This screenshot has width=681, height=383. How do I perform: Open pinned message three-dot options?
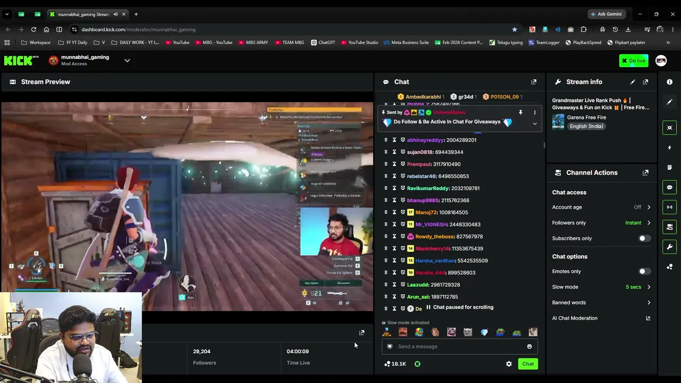pos(535,113)
